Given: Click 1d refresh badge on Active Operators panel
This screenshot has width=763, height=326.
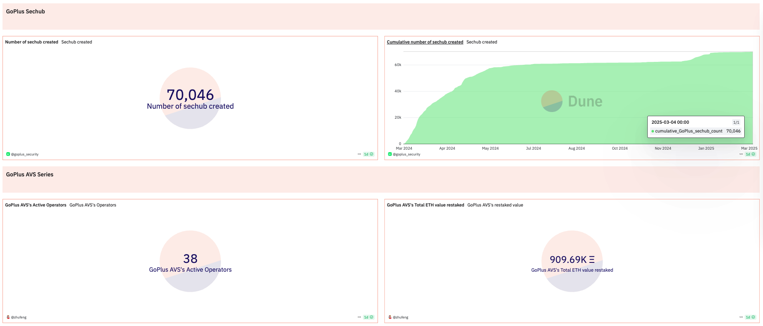Looking at the screenshot, I should tap(368, 317).
